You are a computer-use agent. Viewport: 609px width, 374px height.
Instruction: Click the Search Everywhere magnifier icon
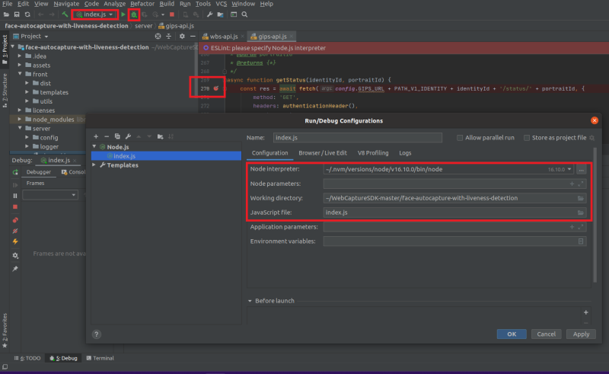click(244, 14)
